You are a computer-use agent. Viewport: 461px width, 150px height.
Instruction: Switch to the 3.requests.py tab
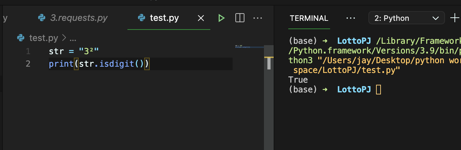(79, 18)
